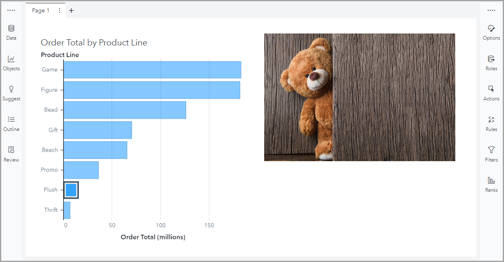Open the Review pane
Screen dimensions: 504x262
tap(11, 151)
